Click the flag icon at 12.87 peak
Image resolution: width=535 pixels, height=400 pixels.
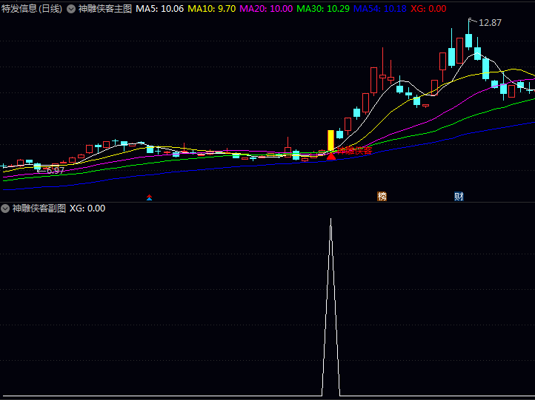click(470, 20)
